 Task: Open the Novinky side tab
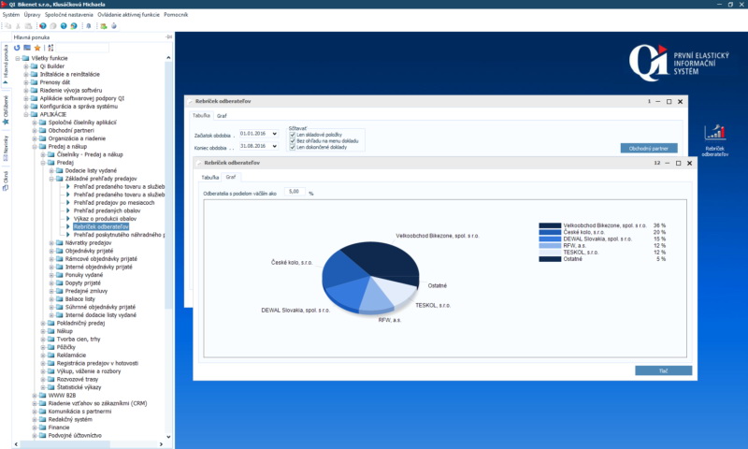[6, 148]
